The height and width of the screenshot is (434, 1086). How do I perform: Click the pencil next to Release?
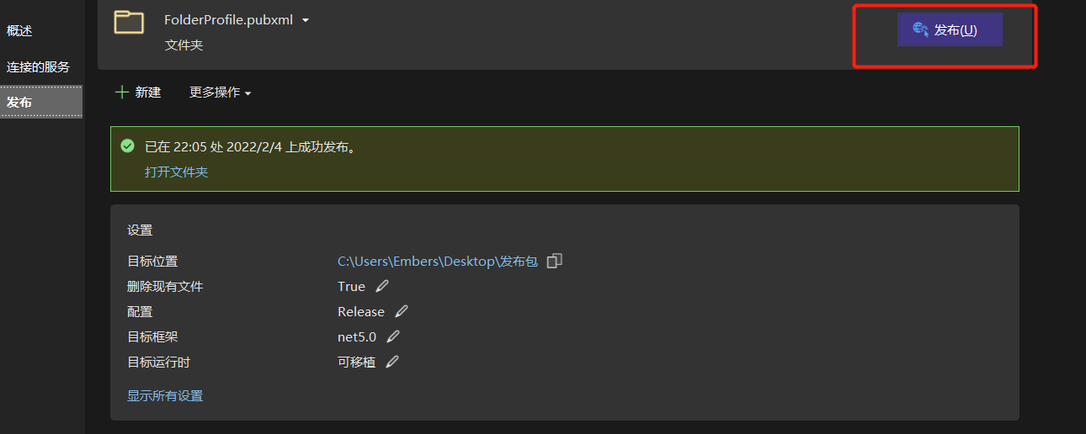[x=402, y=312]
